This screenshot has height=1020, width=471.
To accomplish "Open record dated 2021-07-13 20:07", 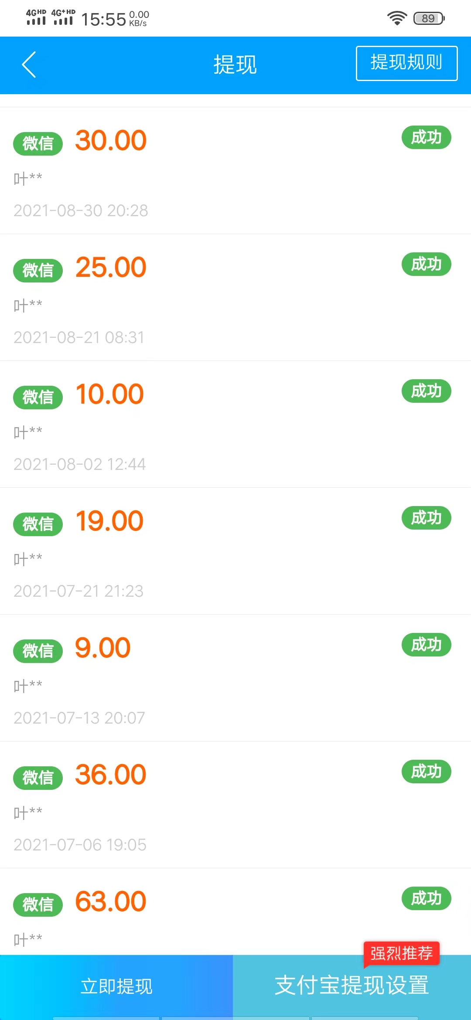I will click(79, 718).
